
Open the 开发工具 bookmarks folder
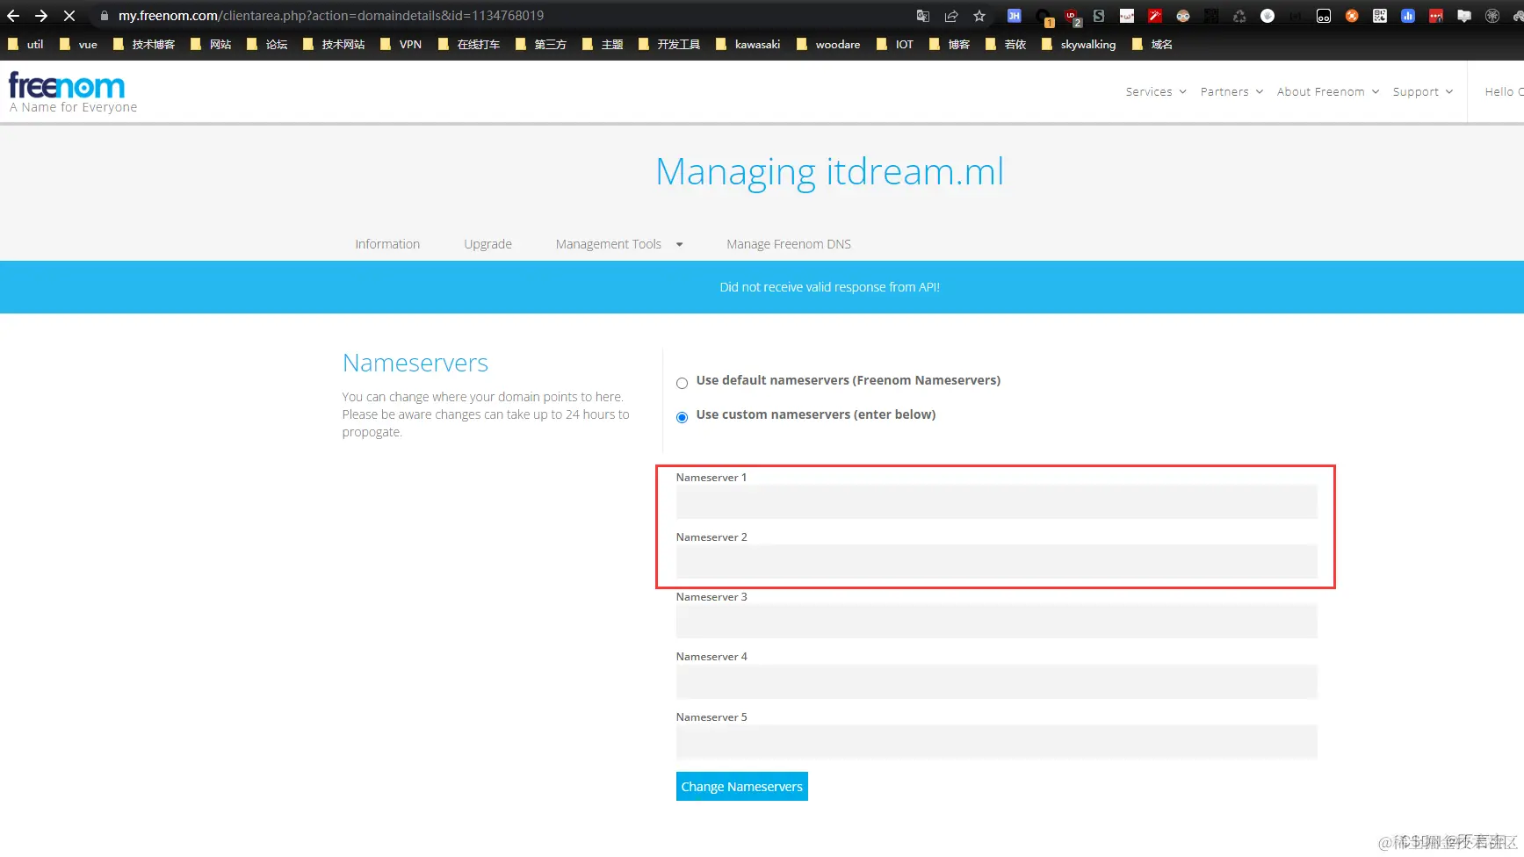click(669, 44)
